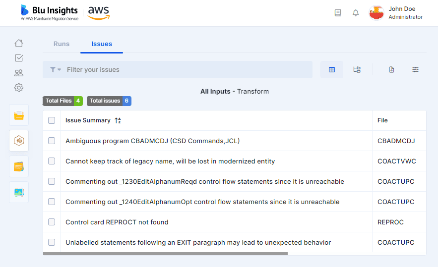Sort by Issue Summary column arrows
Image resolution: width=438 pixels, height=267 pixels.
click(118, 120)
